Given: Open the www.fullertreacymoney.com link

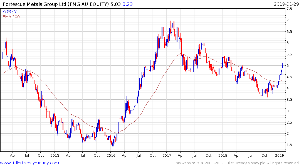Looking at the screenshot, I should [x=29, y=163].
